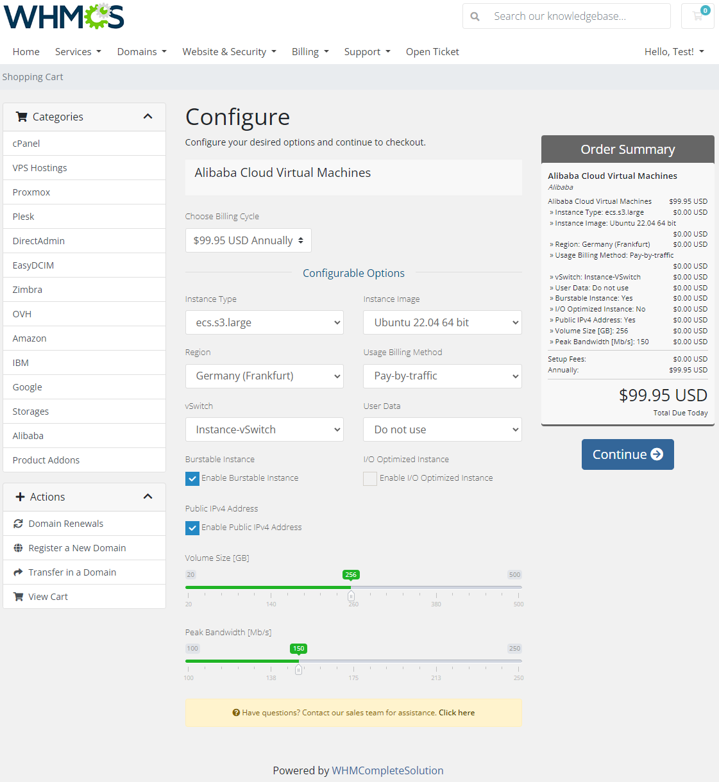This screenshot has height=782, width=719.
Task: Click the Categories cart icon
Action: coord(22,117)
